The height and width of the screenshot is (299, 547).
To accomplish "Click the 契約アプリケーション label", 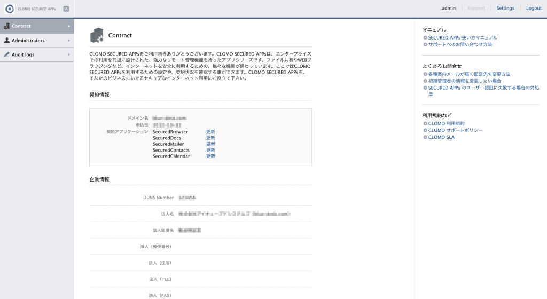I will pos(127,132).
